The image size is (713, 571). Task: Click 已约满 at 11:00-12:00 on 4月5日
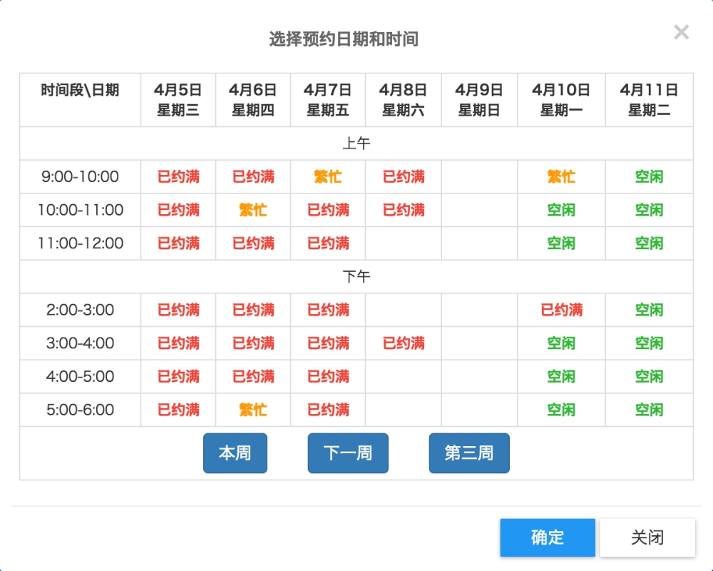coord(178,243)
